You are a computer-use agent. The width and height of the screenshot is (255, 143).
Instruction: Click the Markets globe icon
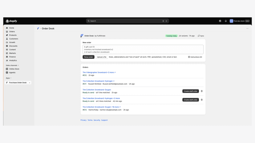click(7, 53)
